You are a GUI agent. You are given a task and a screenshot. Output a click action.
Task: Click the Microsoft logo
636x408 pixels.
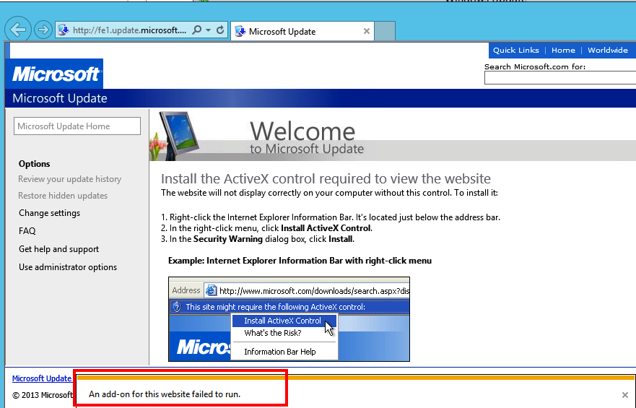[x=54, y=74]
